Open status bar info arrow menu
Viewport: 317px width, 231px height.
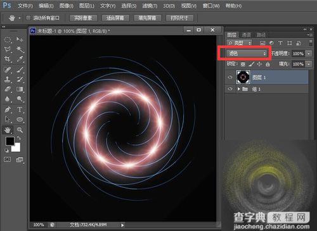click(122, 225)
